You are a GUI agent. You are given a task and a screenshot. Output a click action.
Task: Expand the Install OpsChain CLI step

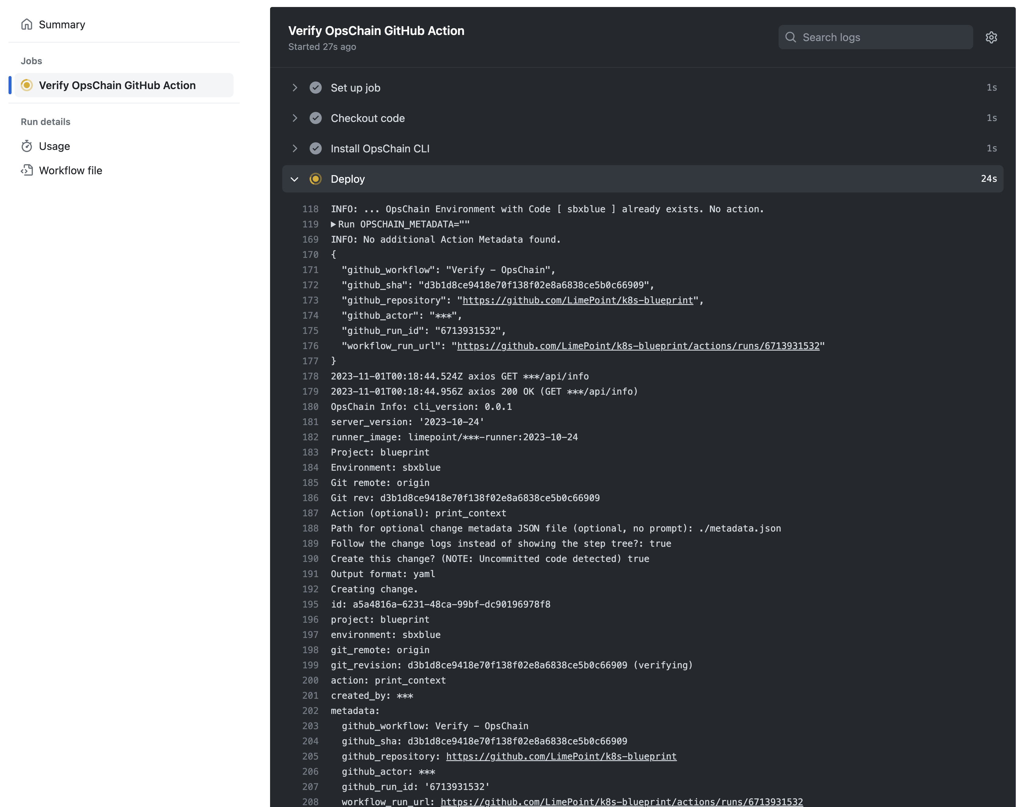click(295, 149)
